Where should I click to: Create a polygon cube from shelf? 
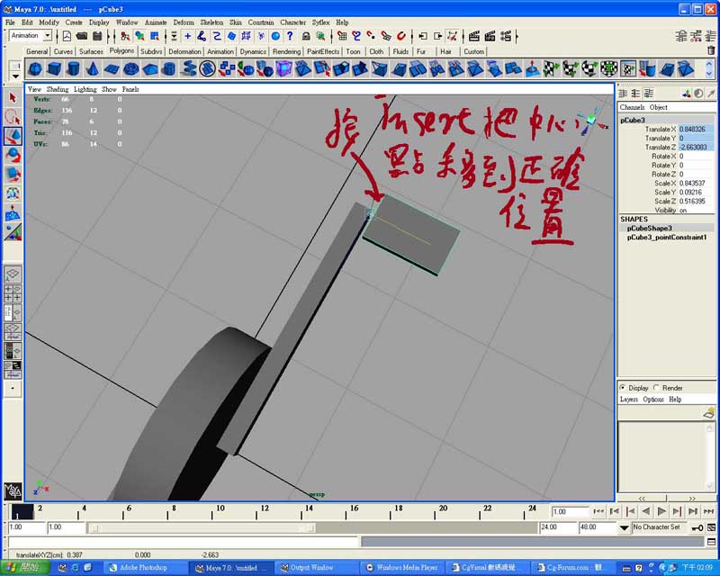54,69
